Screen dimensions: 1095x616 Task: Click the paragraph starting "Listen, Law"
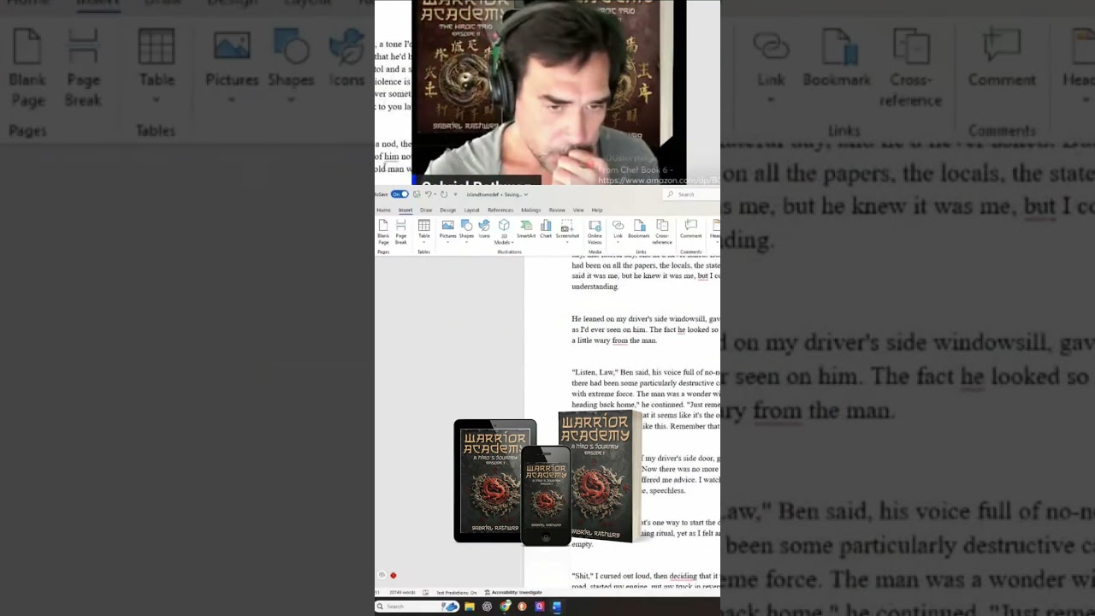click(x=646, y=399)
